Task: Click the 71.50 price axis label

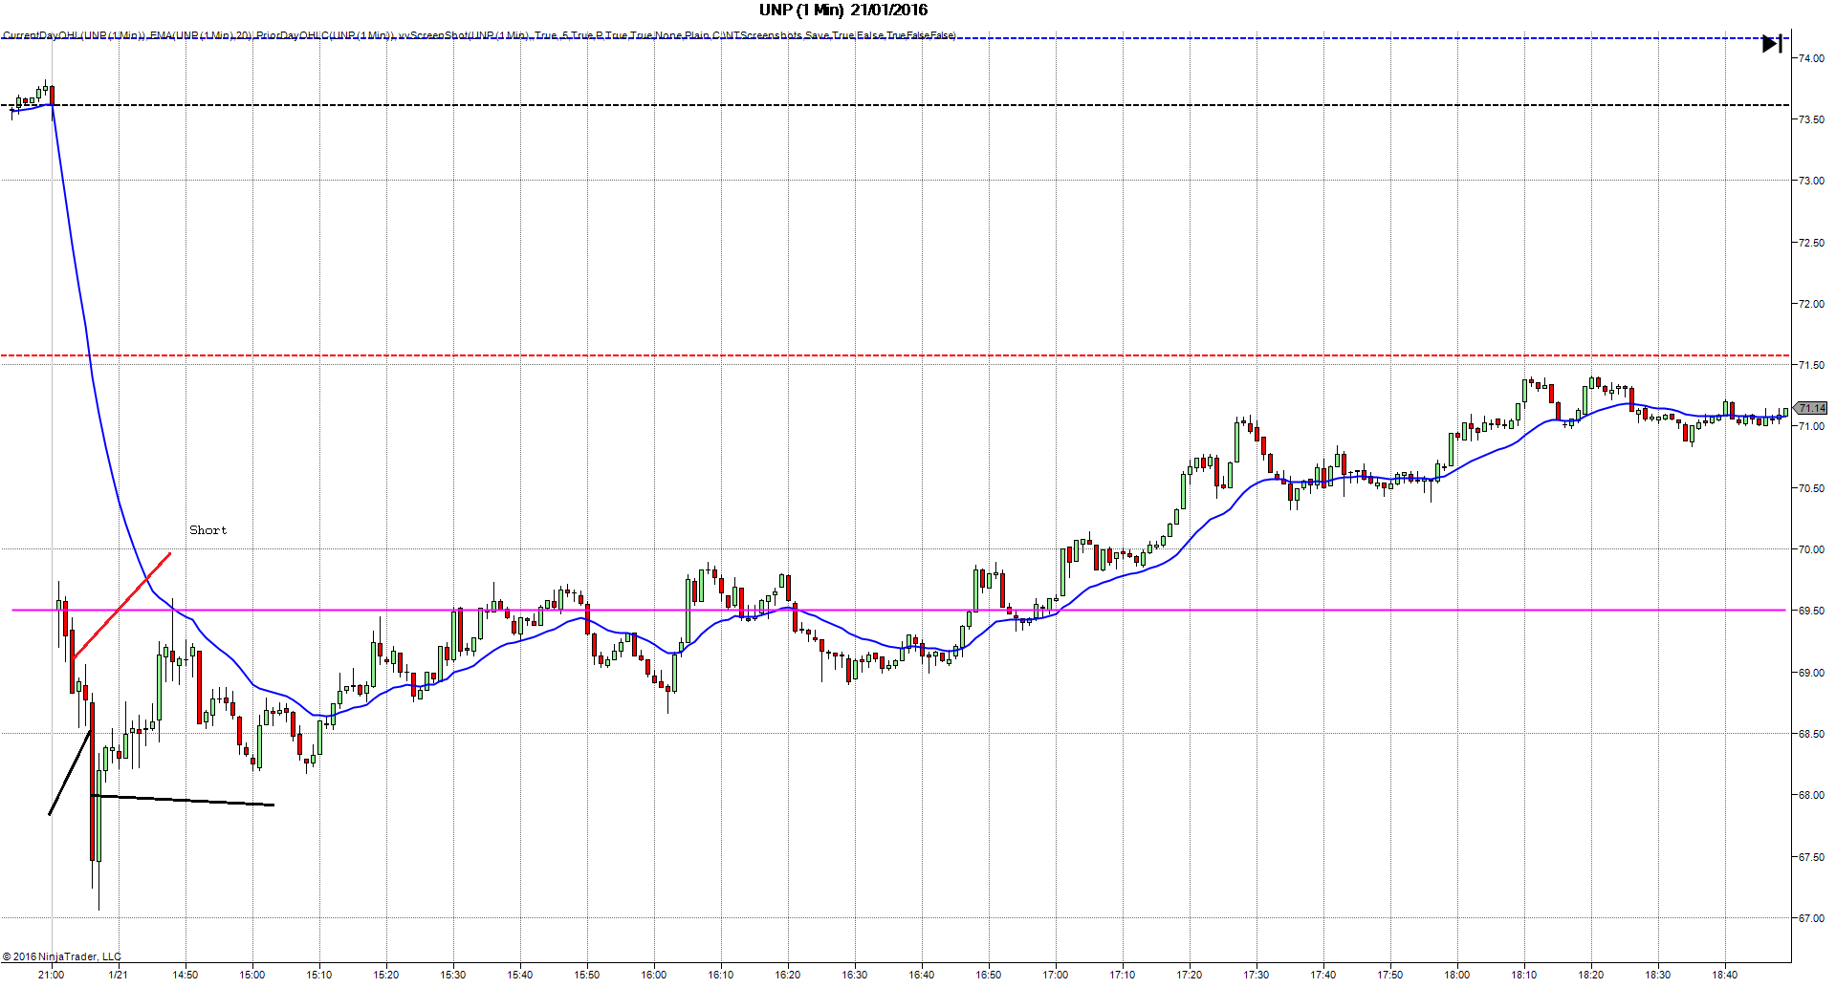Action: click(1810, 365)
